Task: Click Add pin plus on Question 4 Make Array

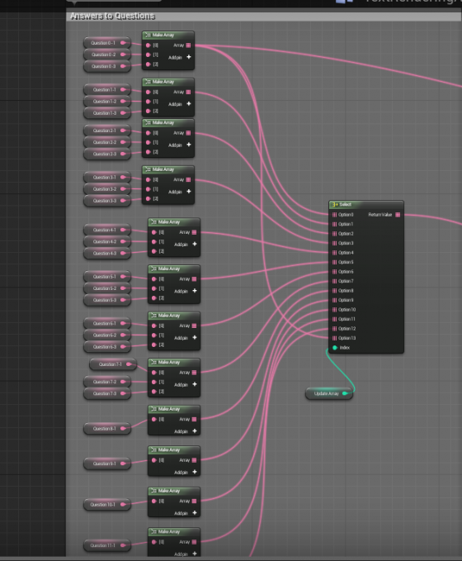Action: pos(195,244)
